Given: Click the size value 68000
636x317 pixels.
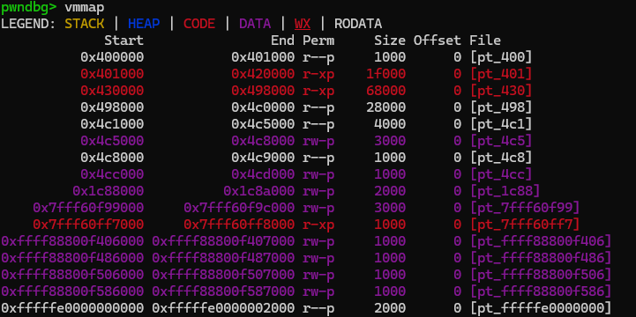Looking at the screenshot, I should point(385,91).
